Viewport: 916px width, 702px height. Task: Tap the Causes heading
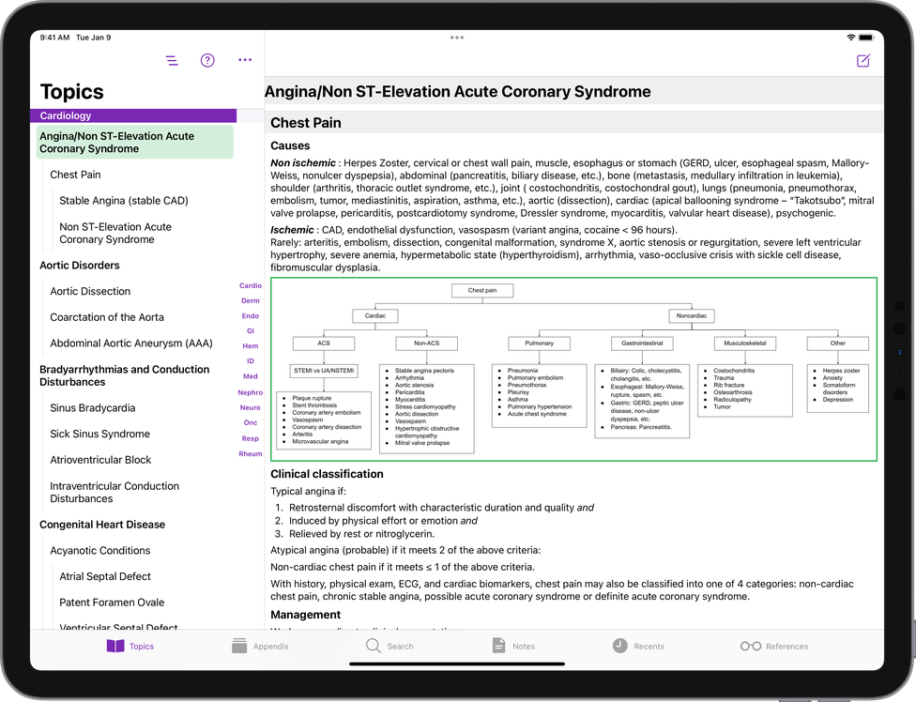coord(290,145)
